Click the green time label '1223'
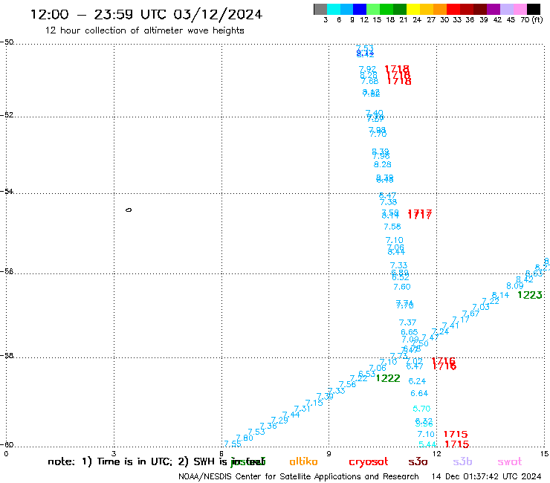This screenshot has width=550, height=483. 530,295
